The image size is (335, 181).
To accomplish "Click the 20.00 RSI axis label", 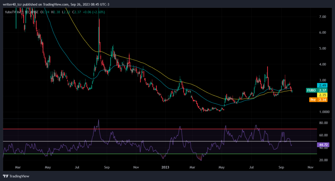I will pyautogui.click(x=323, y=160).
